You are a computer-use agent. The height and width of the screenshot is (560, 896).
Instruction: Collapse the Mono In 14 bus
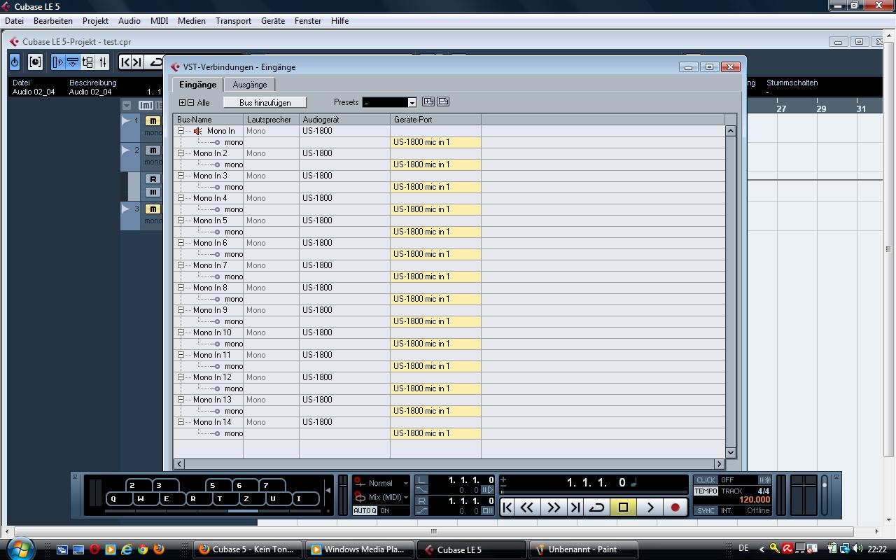point(181,422)
